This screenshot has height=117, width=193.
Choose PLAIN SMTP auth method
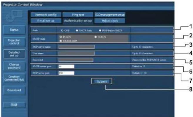click(61, 37)
